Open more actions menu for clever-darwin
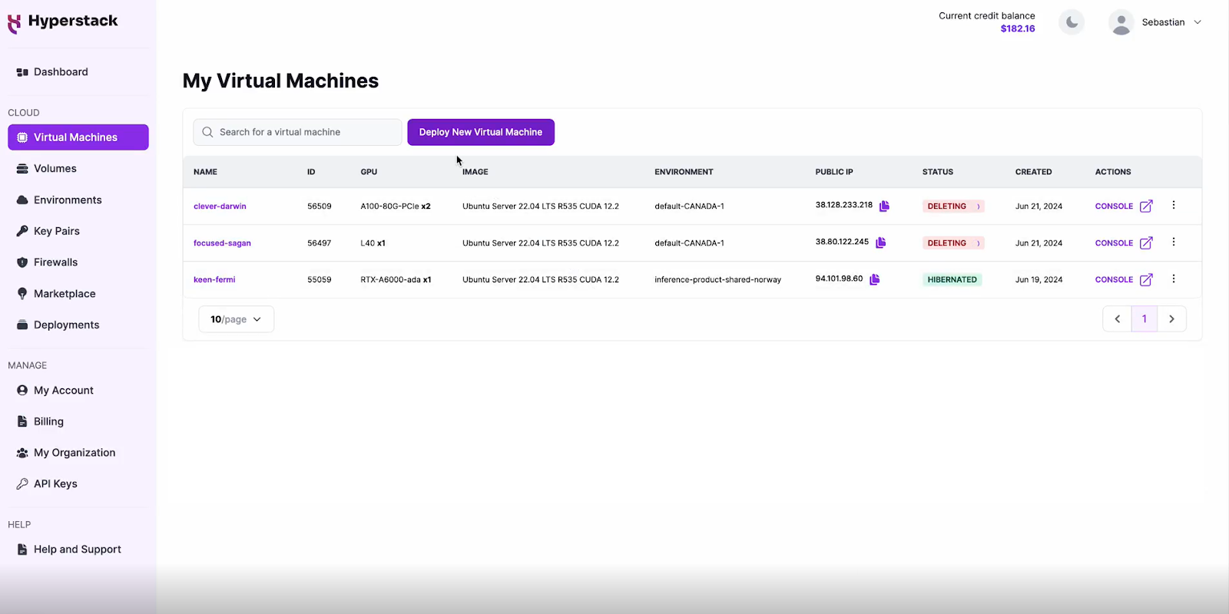This screenshot has height=614, width=1229. click(1173, 205)
